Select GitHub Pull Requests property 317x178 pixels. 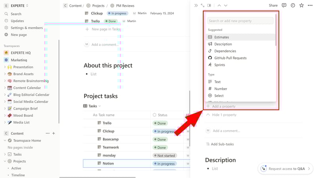(x=241, y=58)
